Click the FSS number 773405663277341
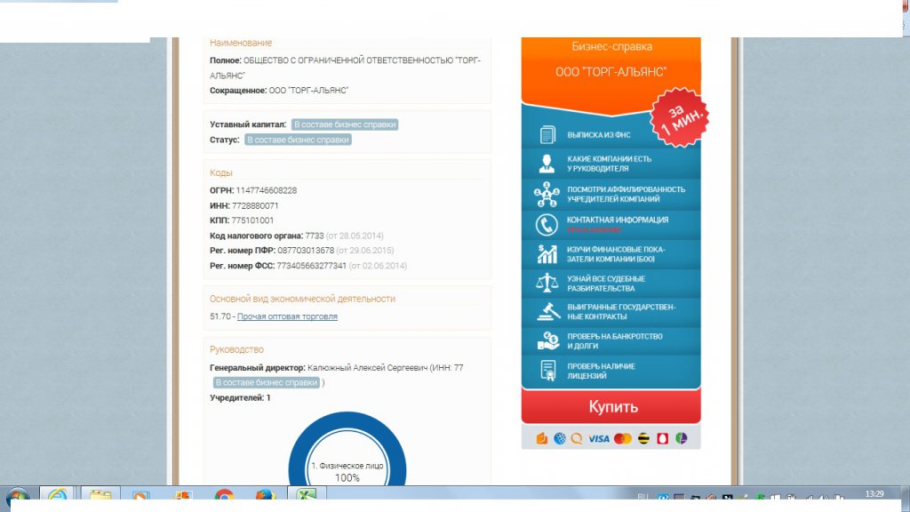The height and width of the screenshot is (512, 910). (x=311, y=265)
